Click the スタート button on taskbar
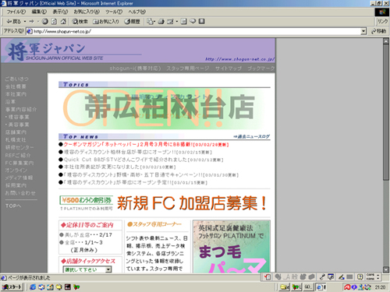The height and width of the screenshot is (292, 390). [12, 287]
